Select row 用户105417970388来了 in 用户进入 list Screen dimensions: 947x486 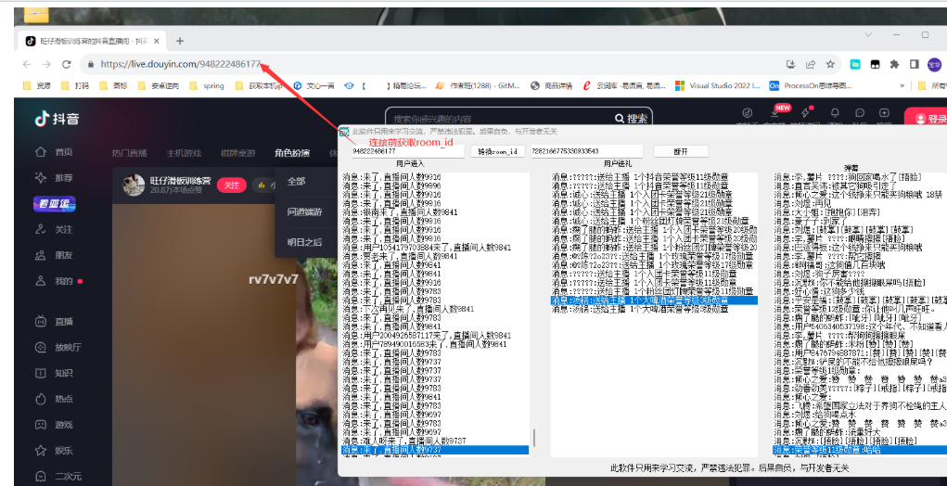pyautogui.click(x=427, y=248)
